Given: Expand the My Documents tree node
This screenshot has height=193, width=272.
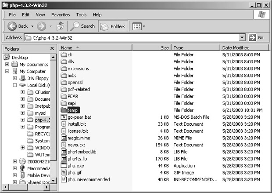Looking at the screenshot, I should pos(7,65).
